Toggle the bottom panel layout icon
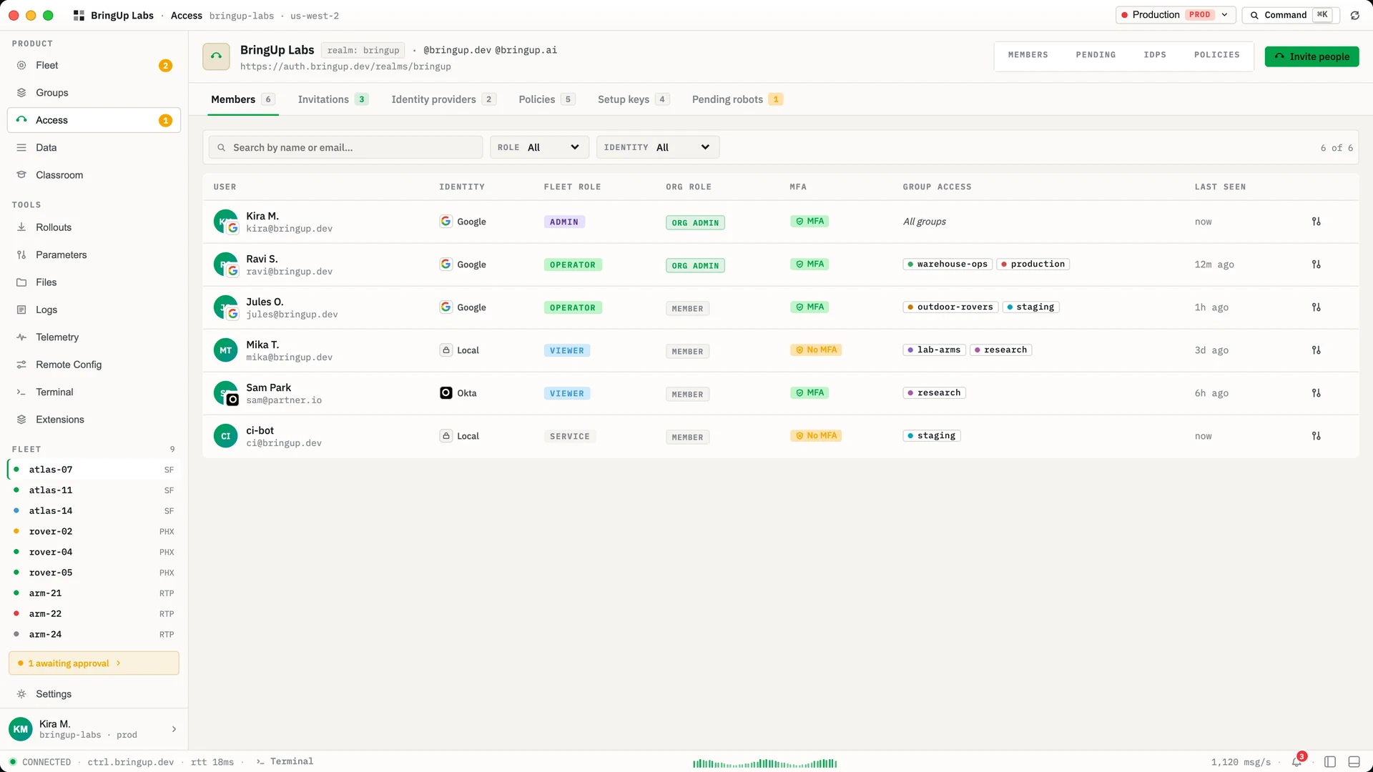Image resolution: width=1373 pixels, height=772 pixels. (x=1354, y=762)
